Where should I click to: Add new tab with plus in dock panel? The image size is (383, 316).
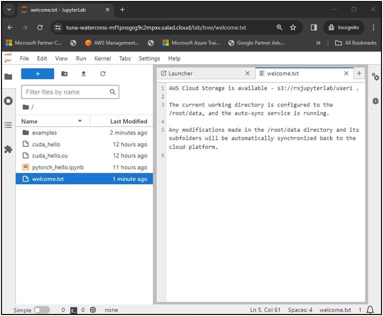tap(359, 73)
